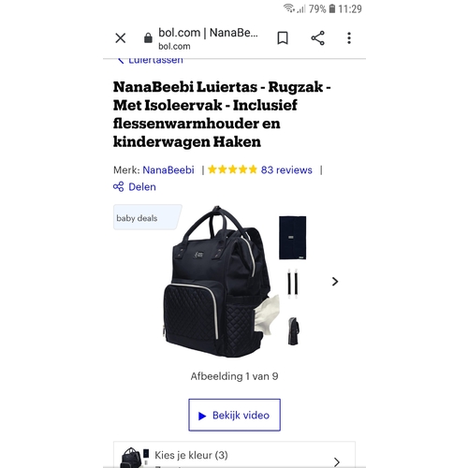Click the five-star rating

tap(232, 169)
